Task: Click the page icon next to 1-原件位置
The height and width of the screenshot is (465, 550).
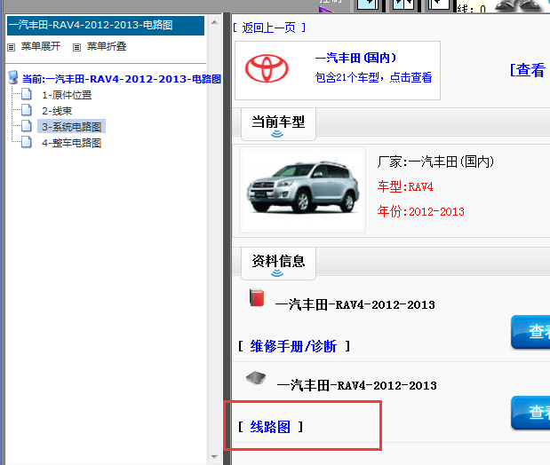Action: coord(27,94)
